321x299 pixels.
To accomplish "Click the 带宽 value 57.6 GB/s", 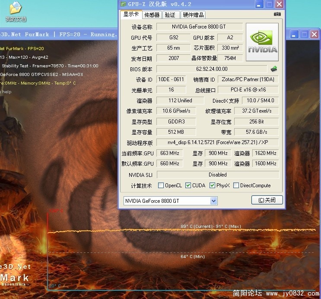I will click(257, 132).
